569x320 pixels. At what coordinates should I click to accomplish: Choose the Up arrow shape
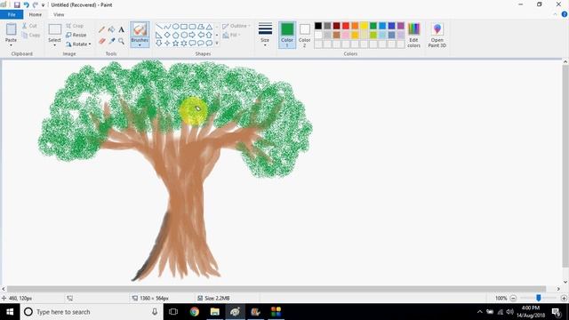click(210, 35)
